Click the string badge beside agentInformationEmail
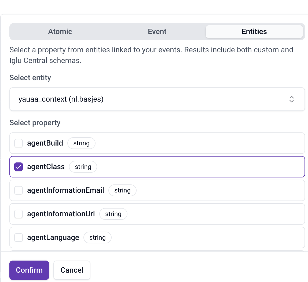 pyautogui.click(x=122, y=190)
